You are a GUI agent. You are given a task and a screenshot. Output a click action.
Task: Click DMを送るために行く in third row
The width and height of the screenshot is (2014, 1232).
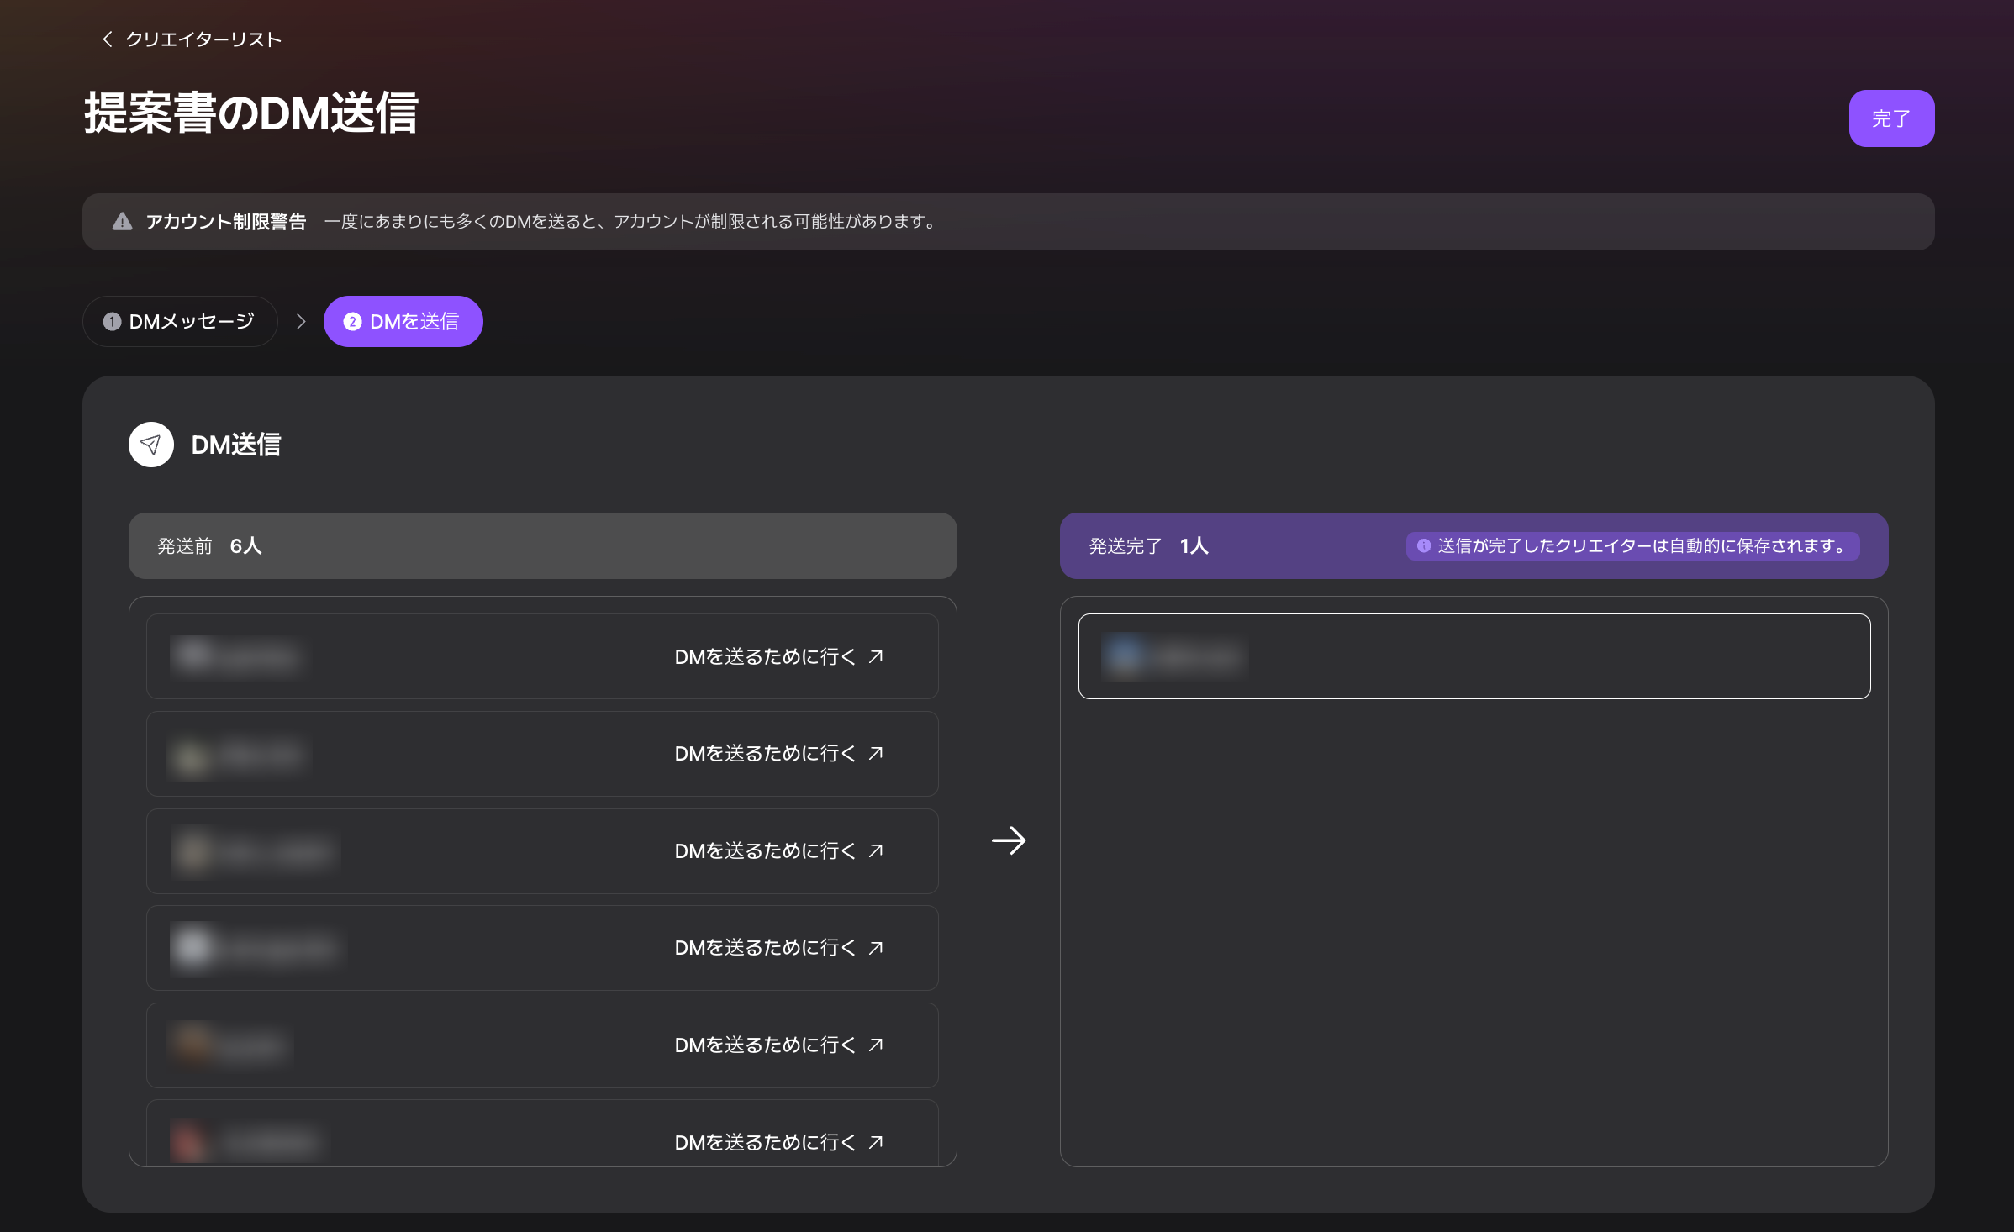tap(764, 851)
